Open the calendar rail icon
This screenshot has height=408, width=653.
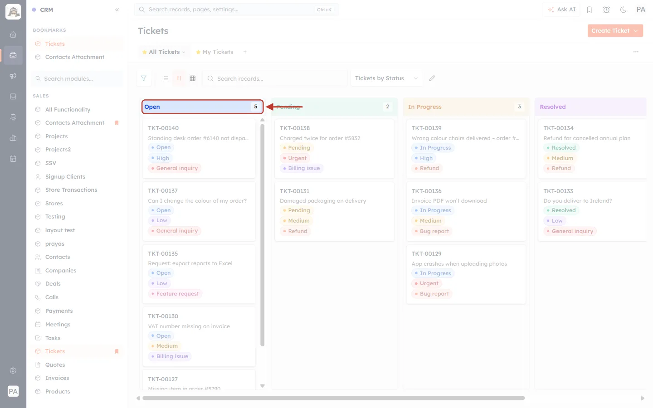[x=13, y=159]
